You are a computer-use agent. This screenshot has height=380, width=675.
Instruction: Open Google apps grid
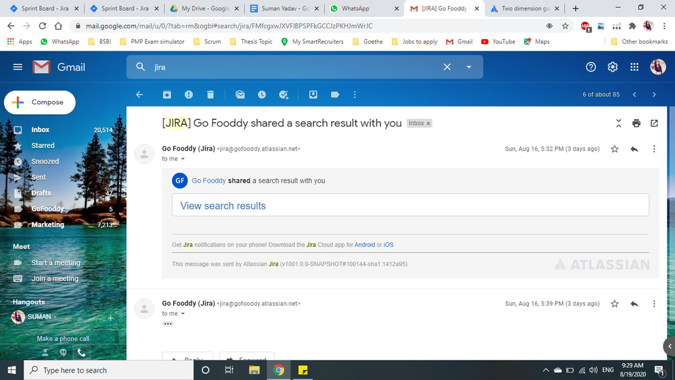634,67
